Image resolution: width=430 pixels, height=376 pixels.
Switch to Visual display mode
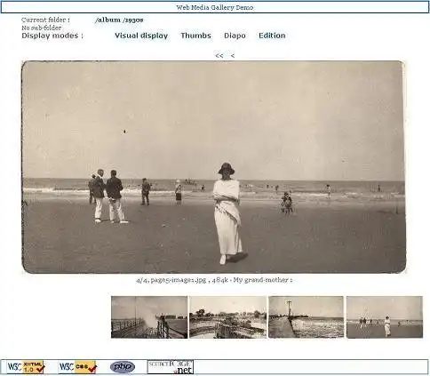tap(141, 36)
